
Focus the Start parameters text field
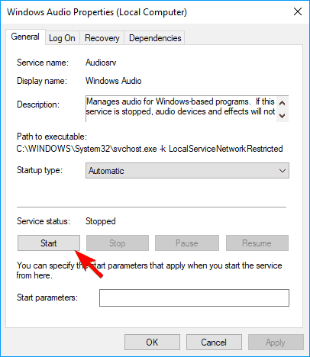click(194, 297)
